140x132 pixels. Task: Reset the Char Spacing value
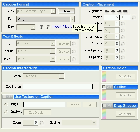pos(123,50)
